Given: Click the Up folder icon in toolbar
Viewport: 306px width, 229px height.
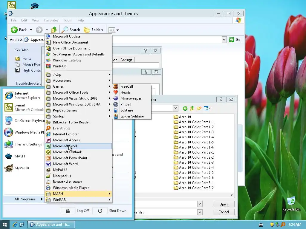Looking at the screenshot, I should click(54, 30).
